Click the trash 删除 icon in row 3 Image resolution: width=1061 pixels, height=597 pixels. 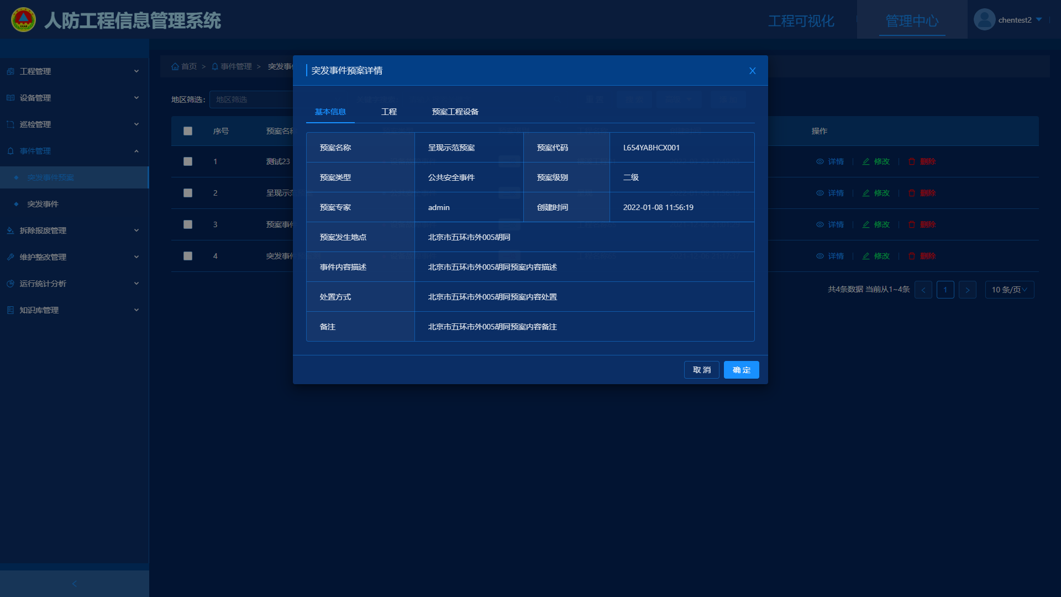tap(912, 224)
